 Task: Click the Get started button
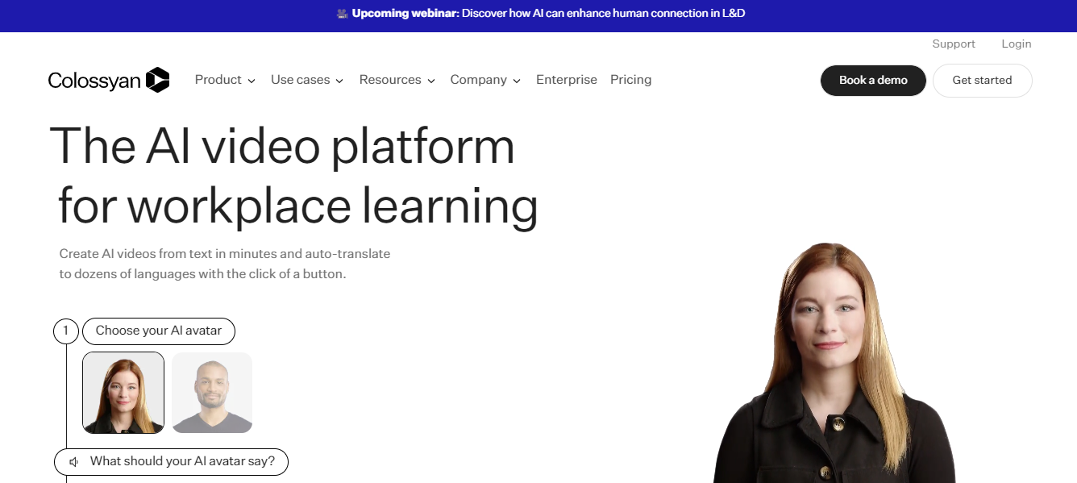[x=982, y=81]
